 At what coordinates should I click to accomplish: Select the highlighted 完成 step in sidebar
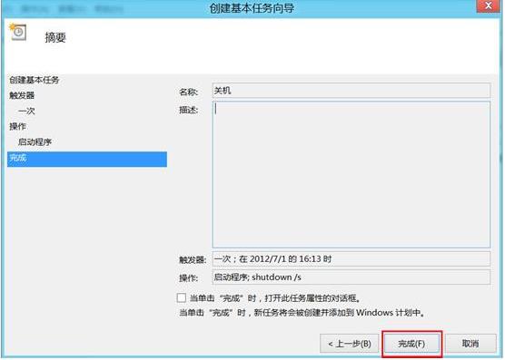87,159
